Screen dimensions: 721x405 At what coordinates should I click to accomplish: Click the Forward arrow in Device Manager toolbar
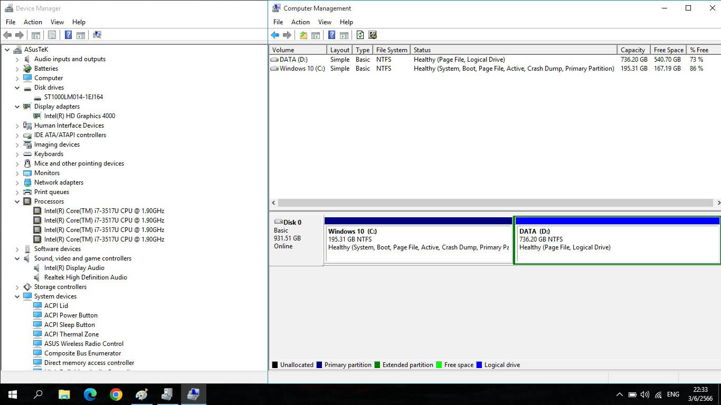pos(20,35)
